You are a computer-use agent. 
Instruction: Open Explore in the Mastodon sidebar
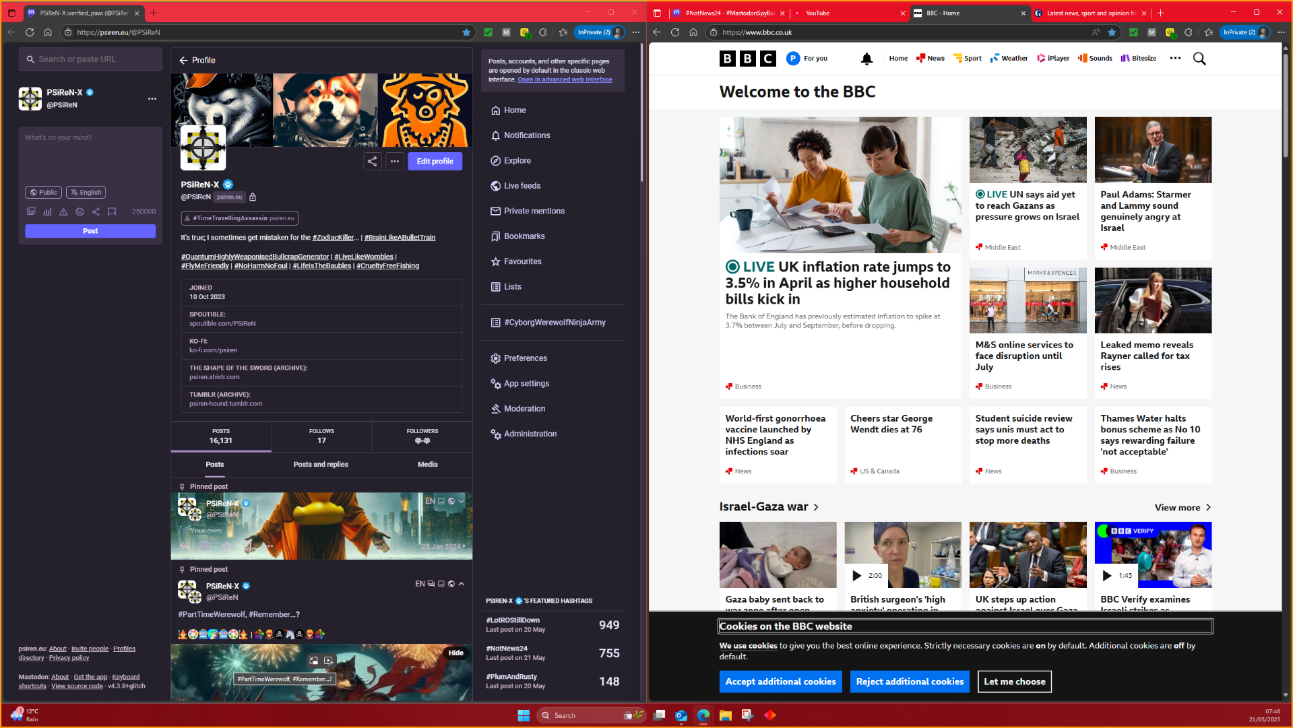coord(511,161)
